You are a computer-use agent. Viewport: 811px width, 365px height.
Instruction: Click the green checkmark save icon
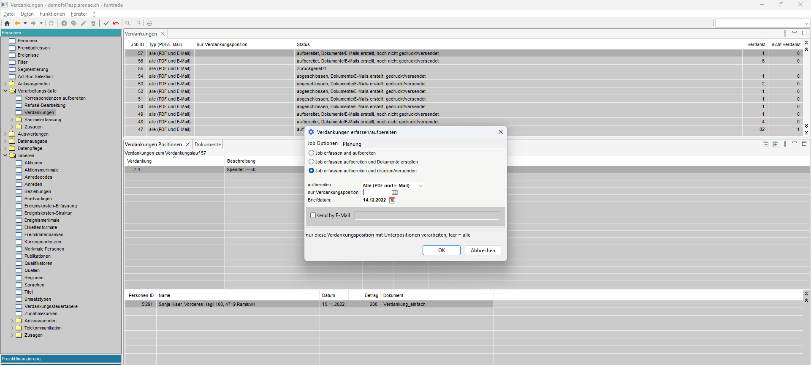106,23
